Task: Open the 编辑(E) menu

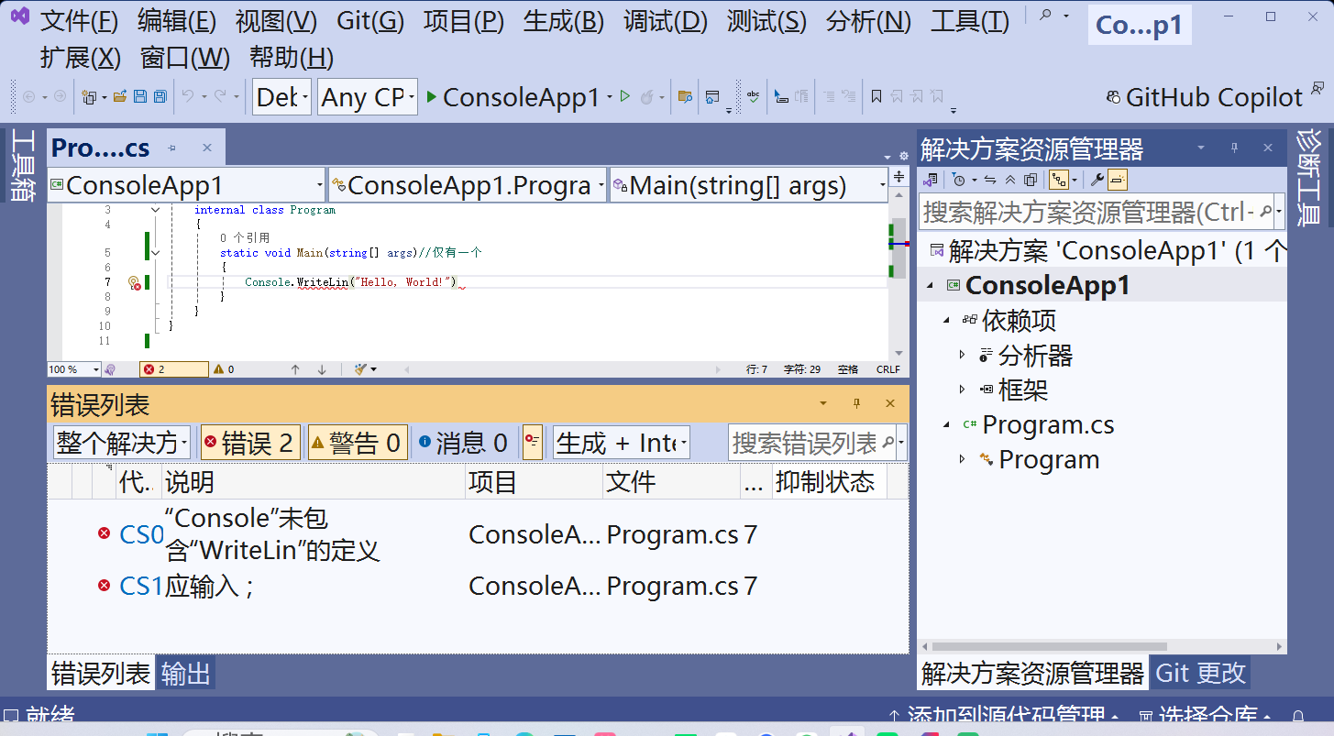Action: point(177,20)
